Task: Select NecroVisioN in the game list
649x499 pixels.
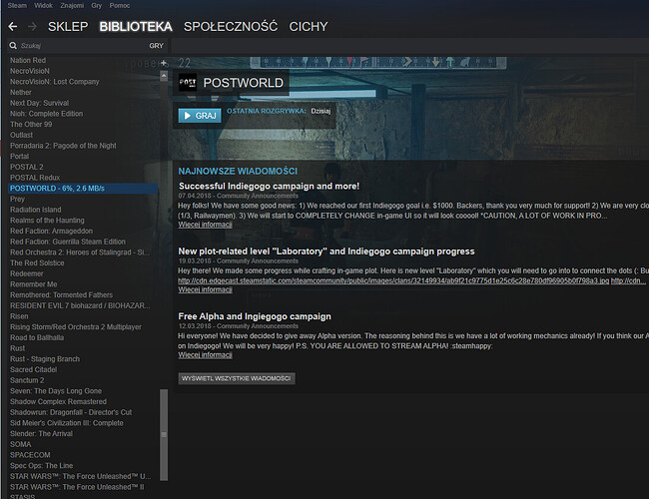Action: pyautogui.click(x=30, y=71)
